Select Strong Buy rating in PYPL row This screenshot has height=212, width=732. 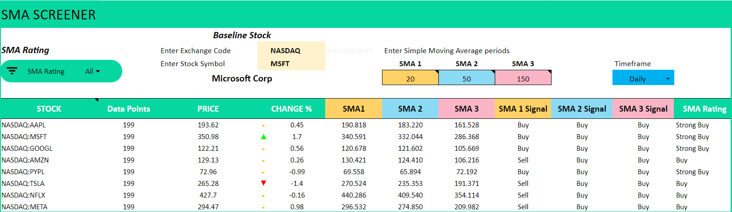point(692,171)
